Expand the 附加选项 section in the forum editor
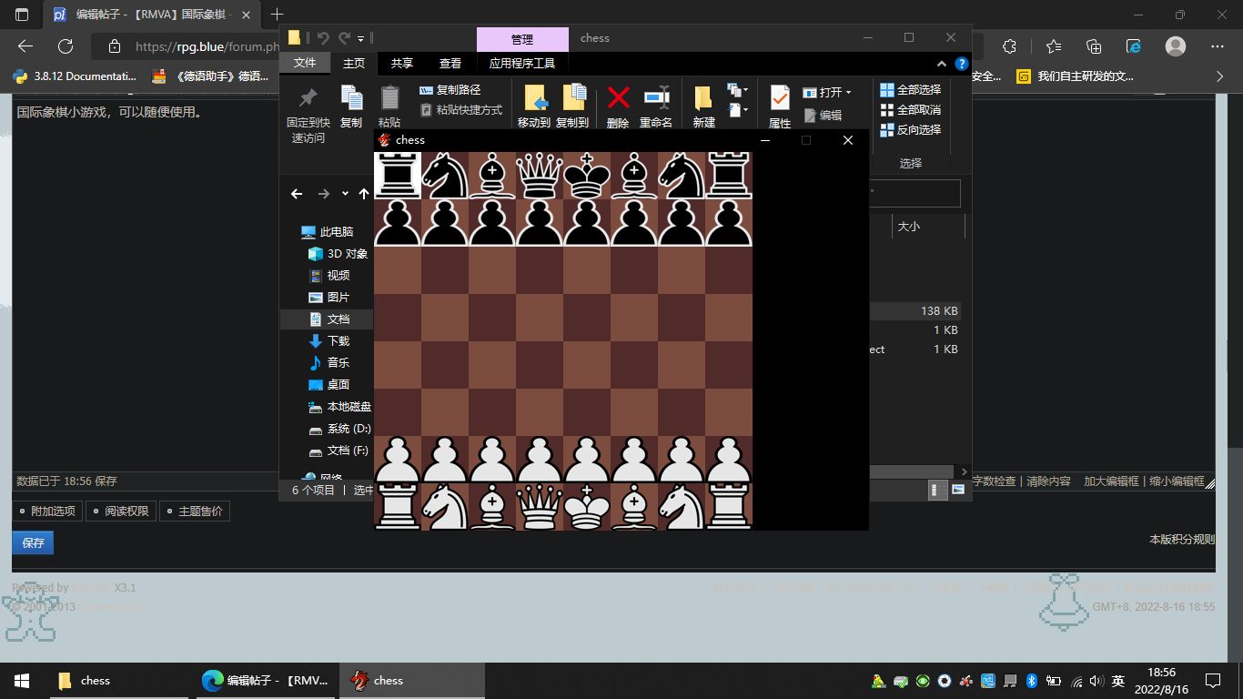 (47, 512)
